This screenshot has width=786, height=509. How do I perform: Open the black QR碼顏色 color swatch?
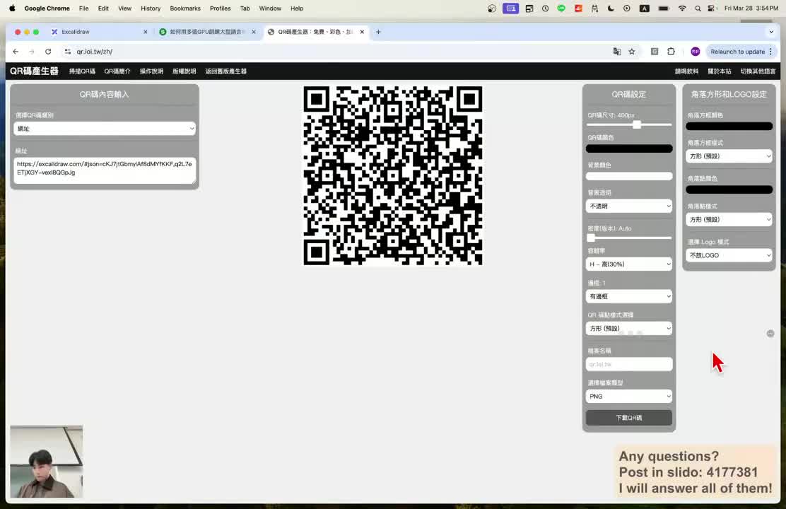[629, 148]
